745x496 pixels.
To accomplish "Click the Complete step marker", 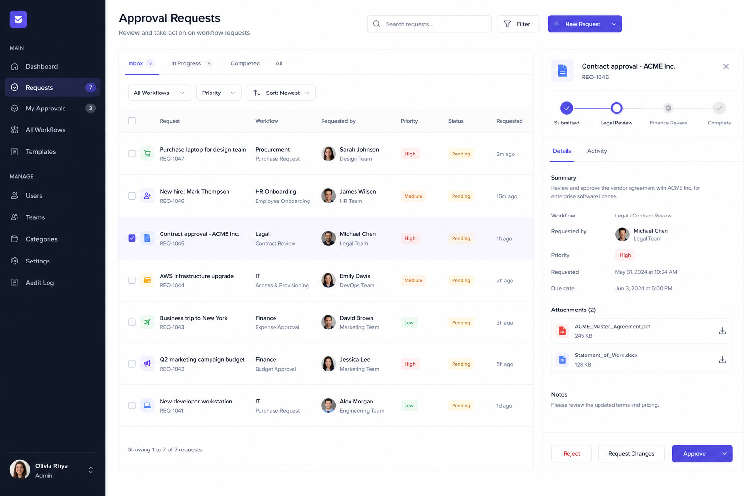I will 719,108.
